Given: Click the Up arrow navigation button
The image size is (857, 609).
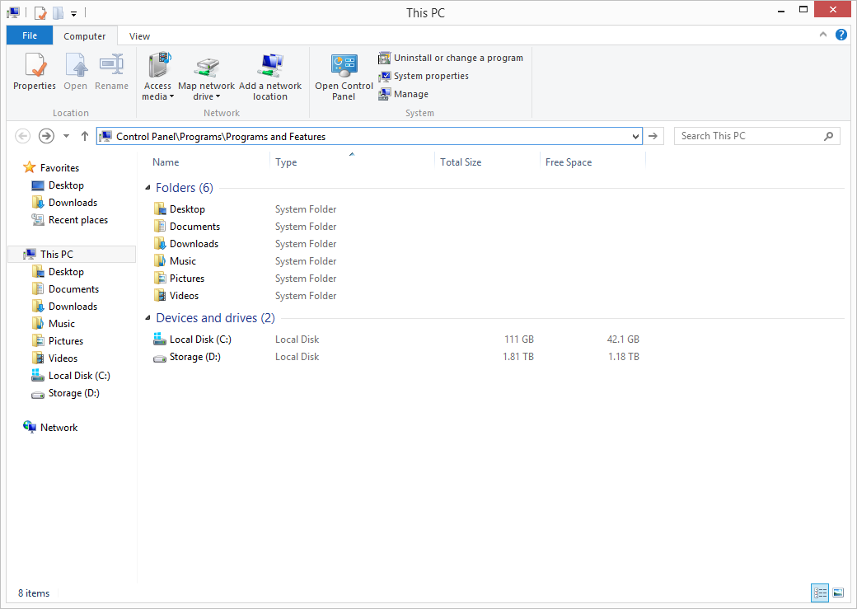Looking at the screenshot, I should point(84,136).
